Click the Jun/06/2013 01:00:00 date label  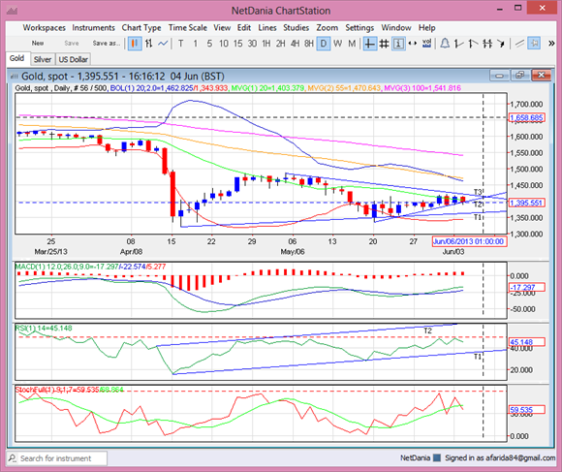point(469,241)
